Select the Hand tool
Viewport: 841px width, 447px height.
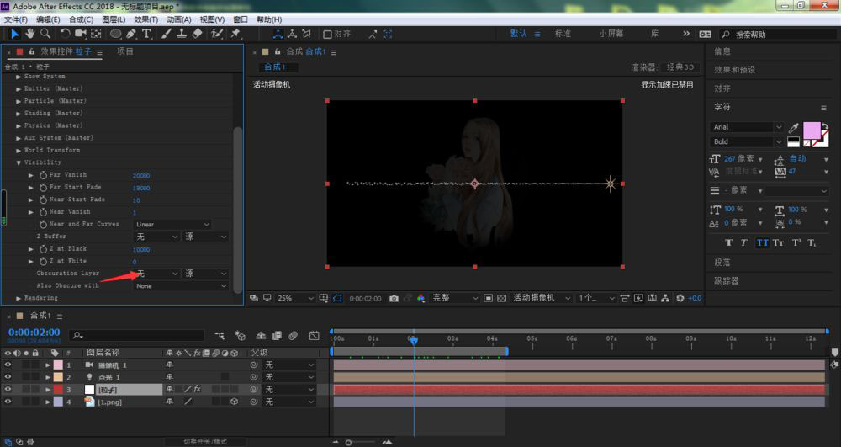[x=29, y=34]
